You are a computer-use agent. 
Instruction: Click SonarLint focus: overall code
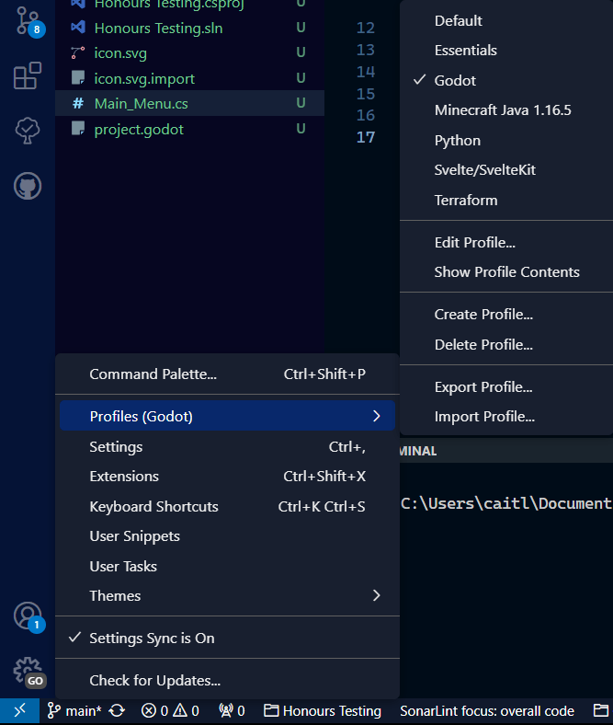coord(487,710)
